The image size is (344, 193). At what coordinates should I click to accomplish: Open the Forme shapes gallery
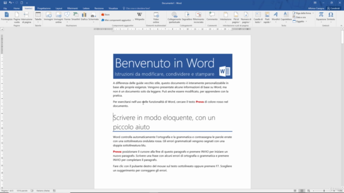click(x=67, y=17)
